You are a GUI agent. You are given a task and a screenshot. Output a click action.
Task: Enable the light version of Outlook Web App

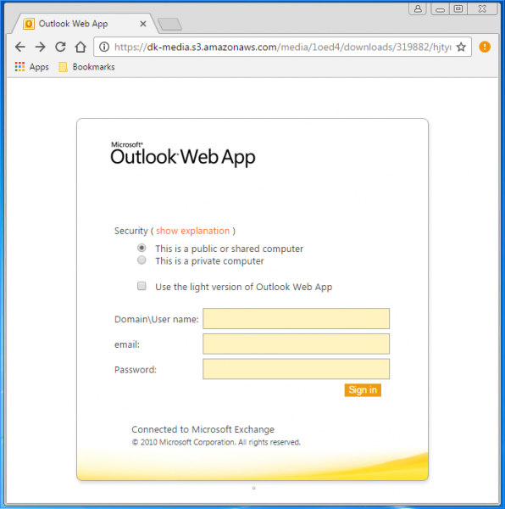click(x=142, y=286)
